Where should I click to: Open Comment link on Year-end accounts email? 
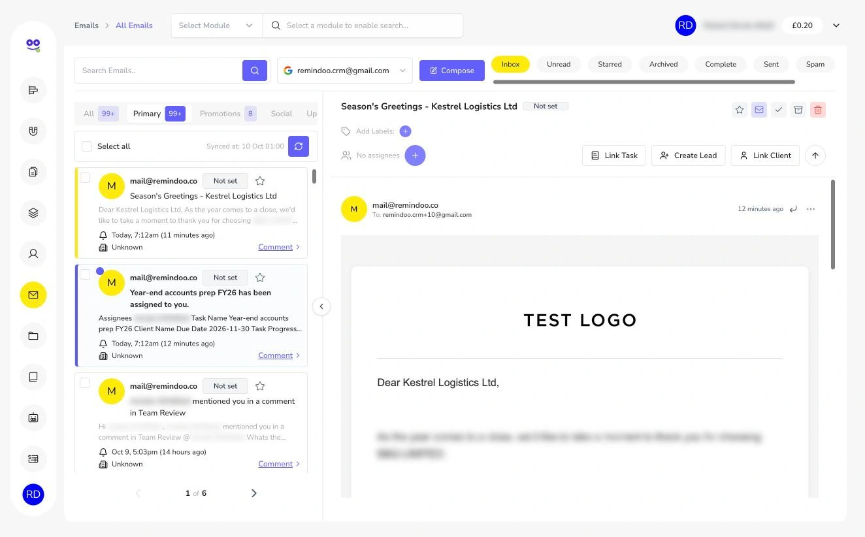point(276,355)
